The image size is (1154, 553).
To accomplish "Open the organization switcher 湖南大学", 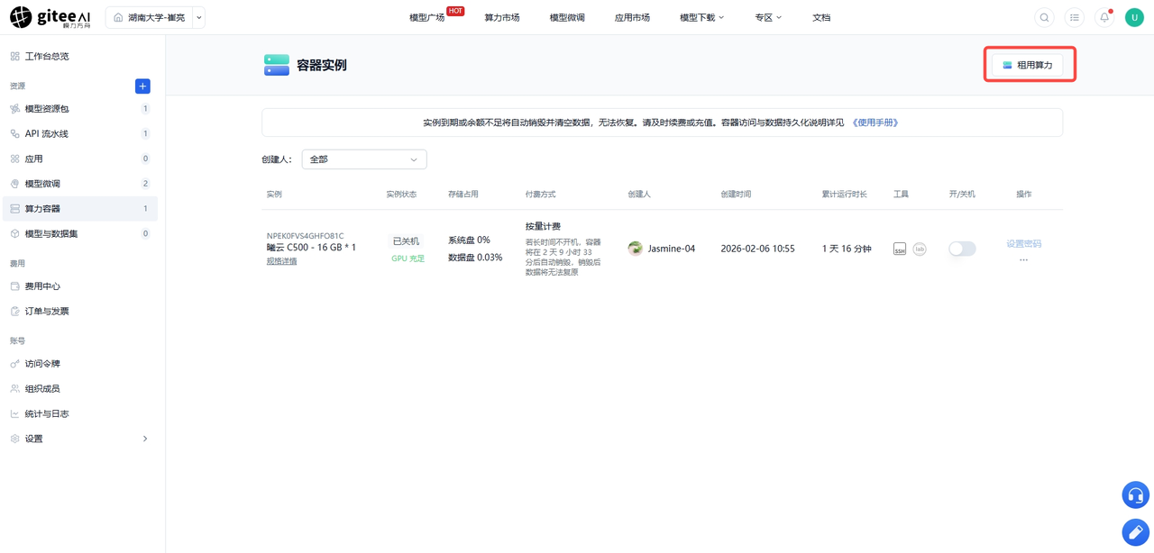I will click(x=155, y=17).
